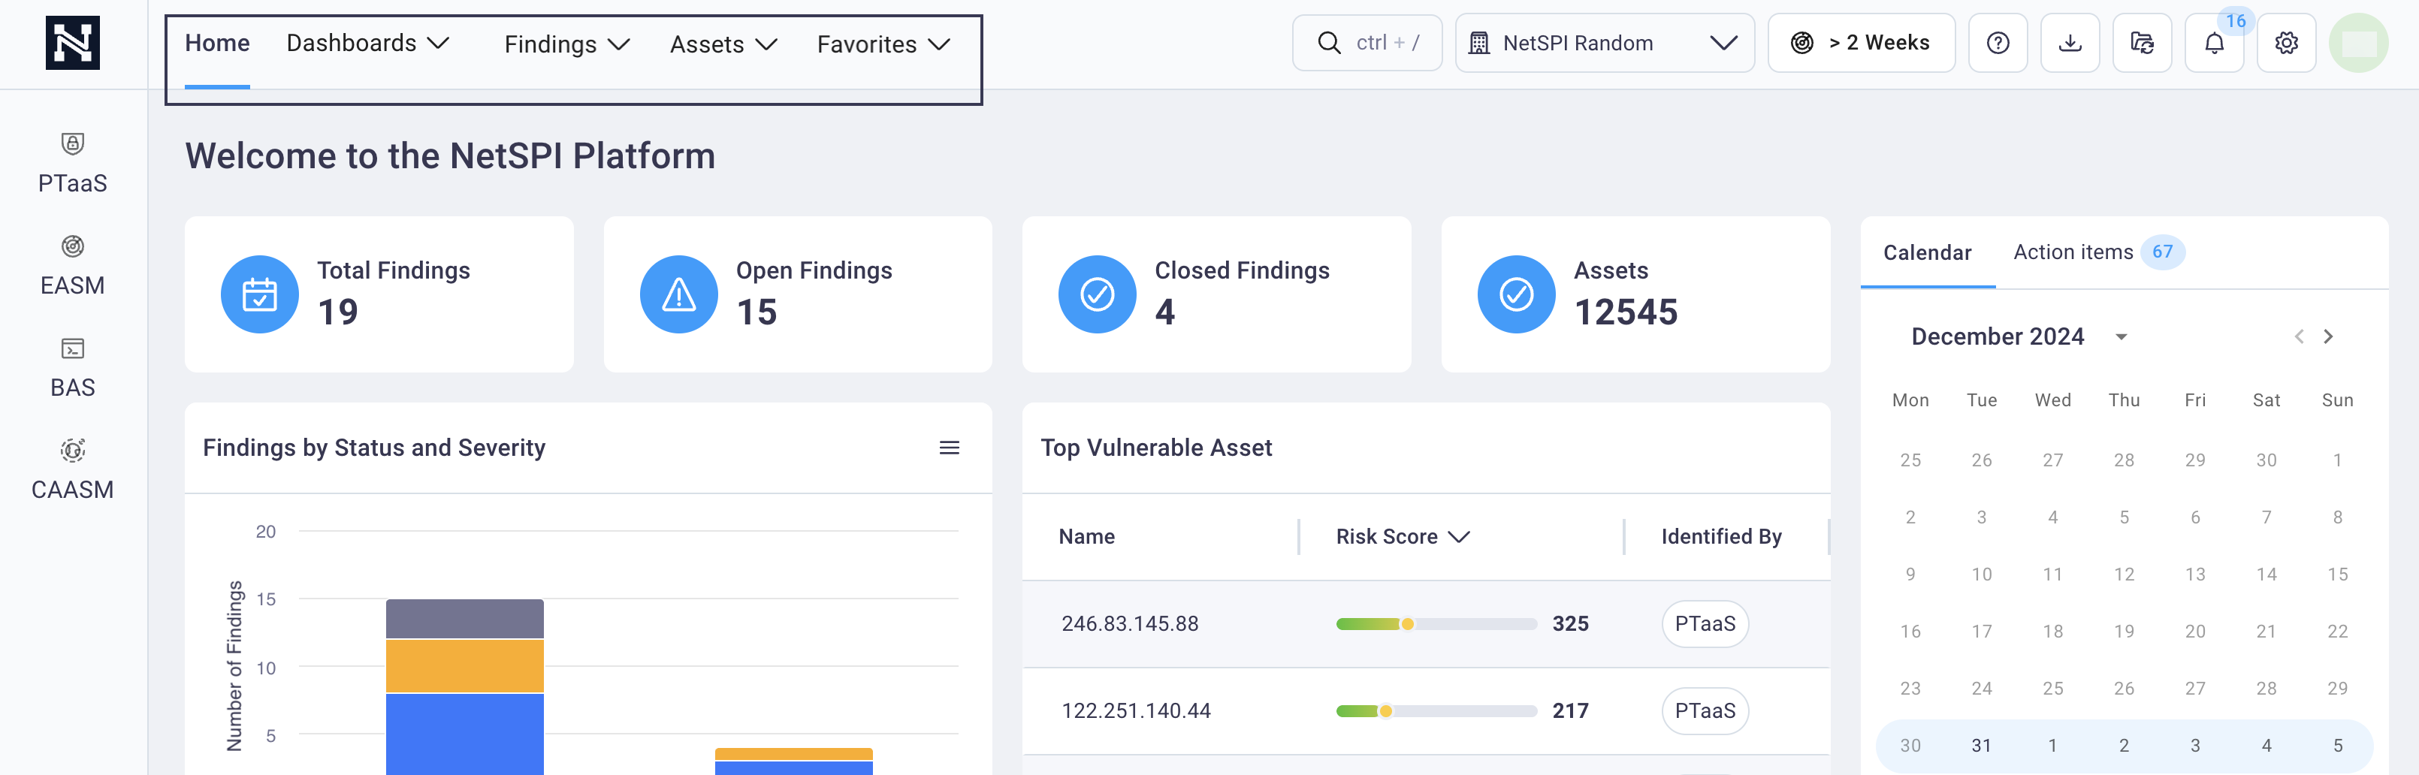The height and width of the screenshot is (775, 2419).
Task: Select December 31 in the calendar
Action: (x=1982, y=746)
